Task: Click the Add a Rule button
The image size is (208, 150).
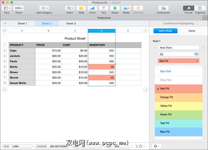Action: (165, 31)
